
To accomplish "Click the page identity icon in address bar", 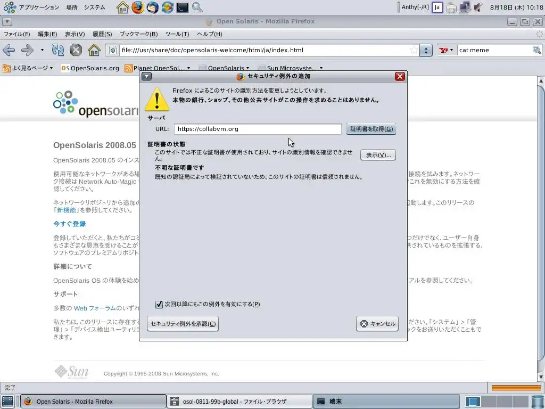I will tap(113, 50).
